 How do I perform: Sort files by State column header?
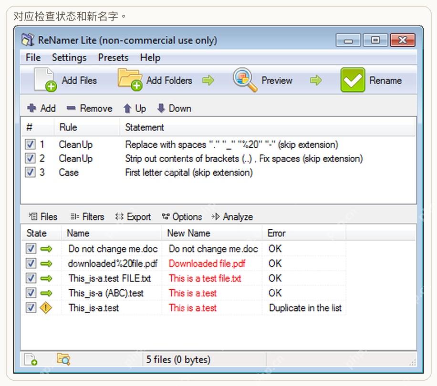tap(41, 233)
